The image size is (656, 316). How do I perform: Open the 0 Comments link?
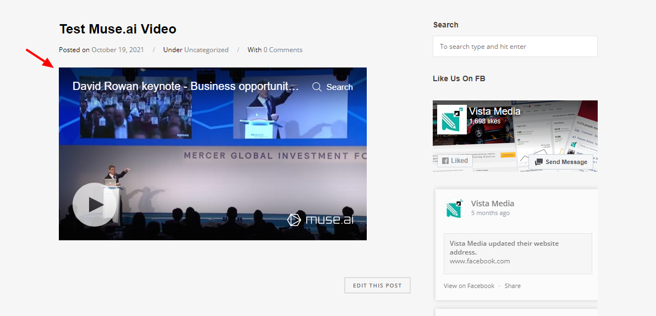[x=283, y=50]
